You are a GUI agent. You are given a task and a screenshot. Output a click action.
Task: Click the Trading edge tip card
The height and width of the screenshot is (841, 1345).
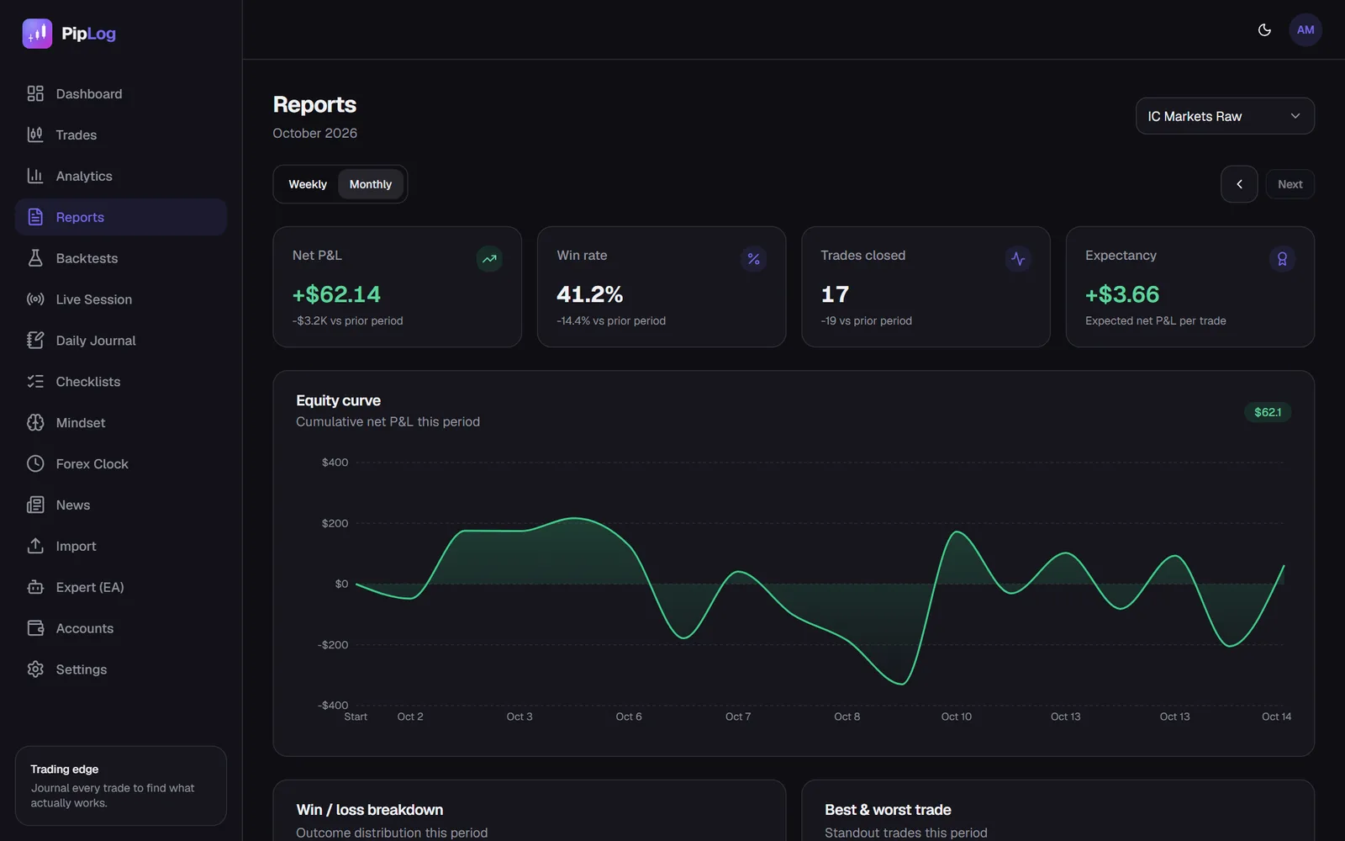point(121,785)
